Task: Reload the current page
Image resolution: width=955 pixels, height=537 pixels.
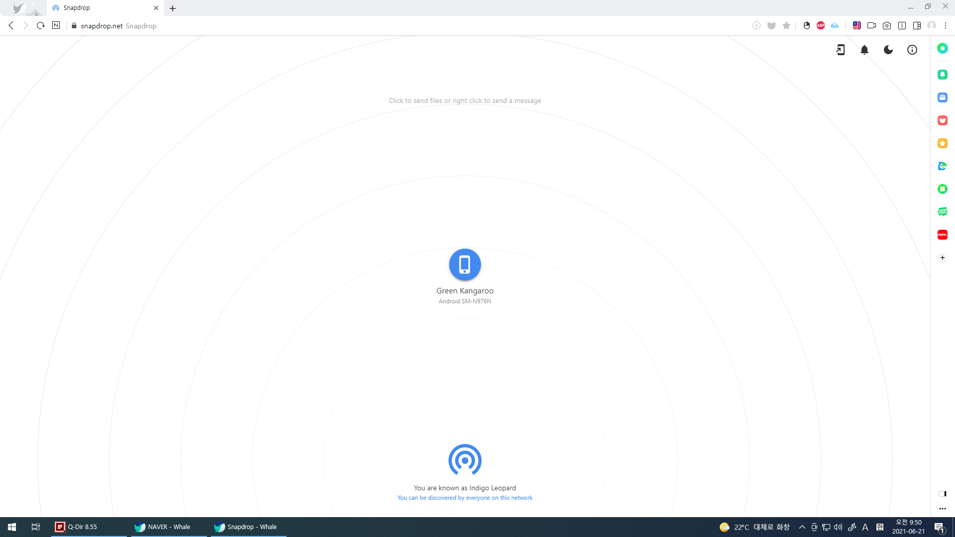Action: point(41,25)
